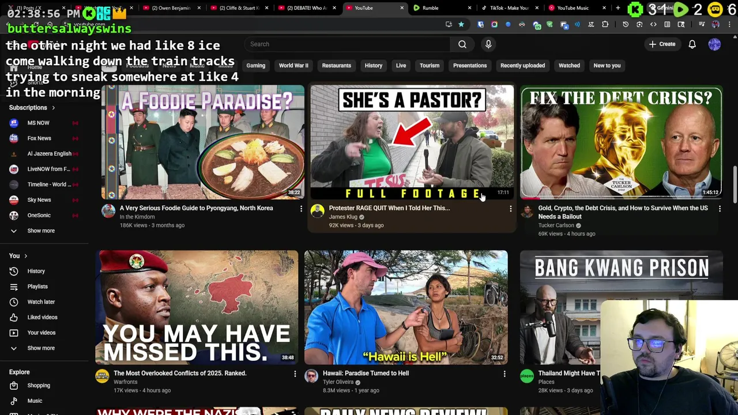Open the notifications bell
This screenshot has width=738, height=415.
[692, 44]
